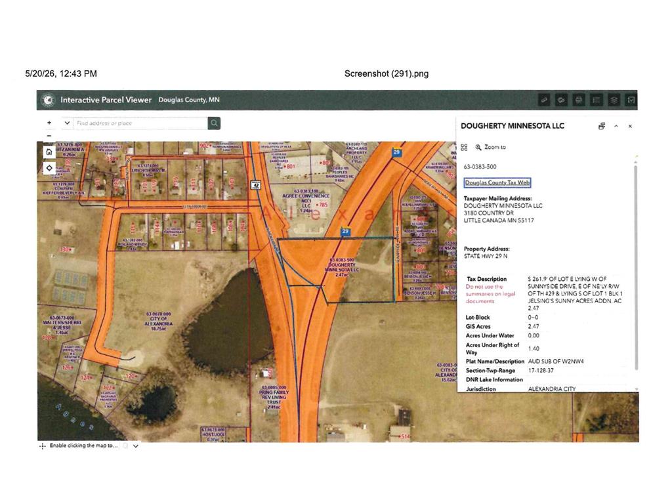Open the Layers panel in header
The width and height of the screenshot is (672, 504).
pyautogui.click(x=614, y=100)
